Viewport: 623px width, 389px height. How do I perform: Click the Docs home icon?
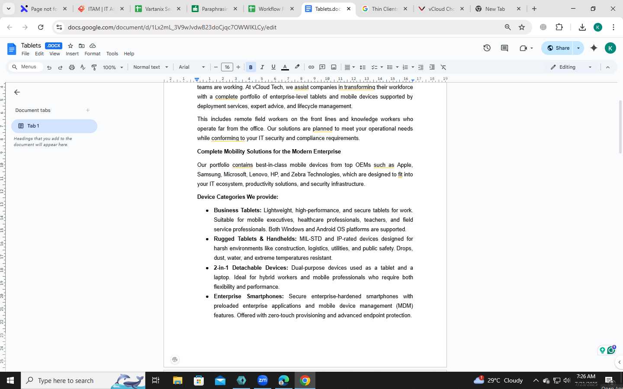(x=12, y=49)
